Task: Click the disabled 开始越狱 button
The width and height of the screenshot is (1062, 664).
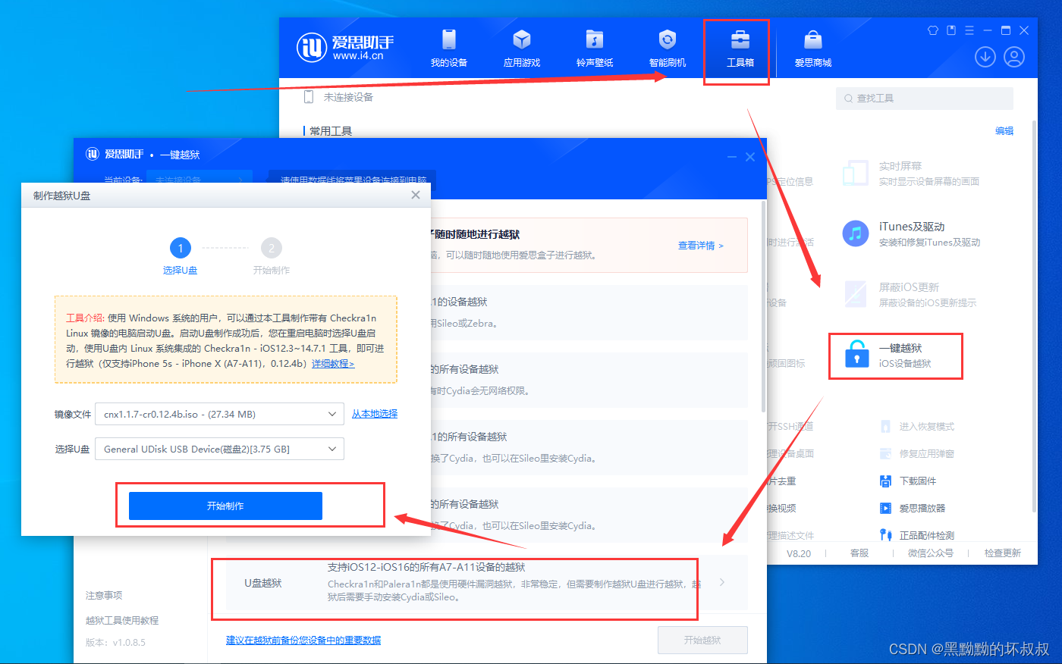Action: tap(702, 641)
